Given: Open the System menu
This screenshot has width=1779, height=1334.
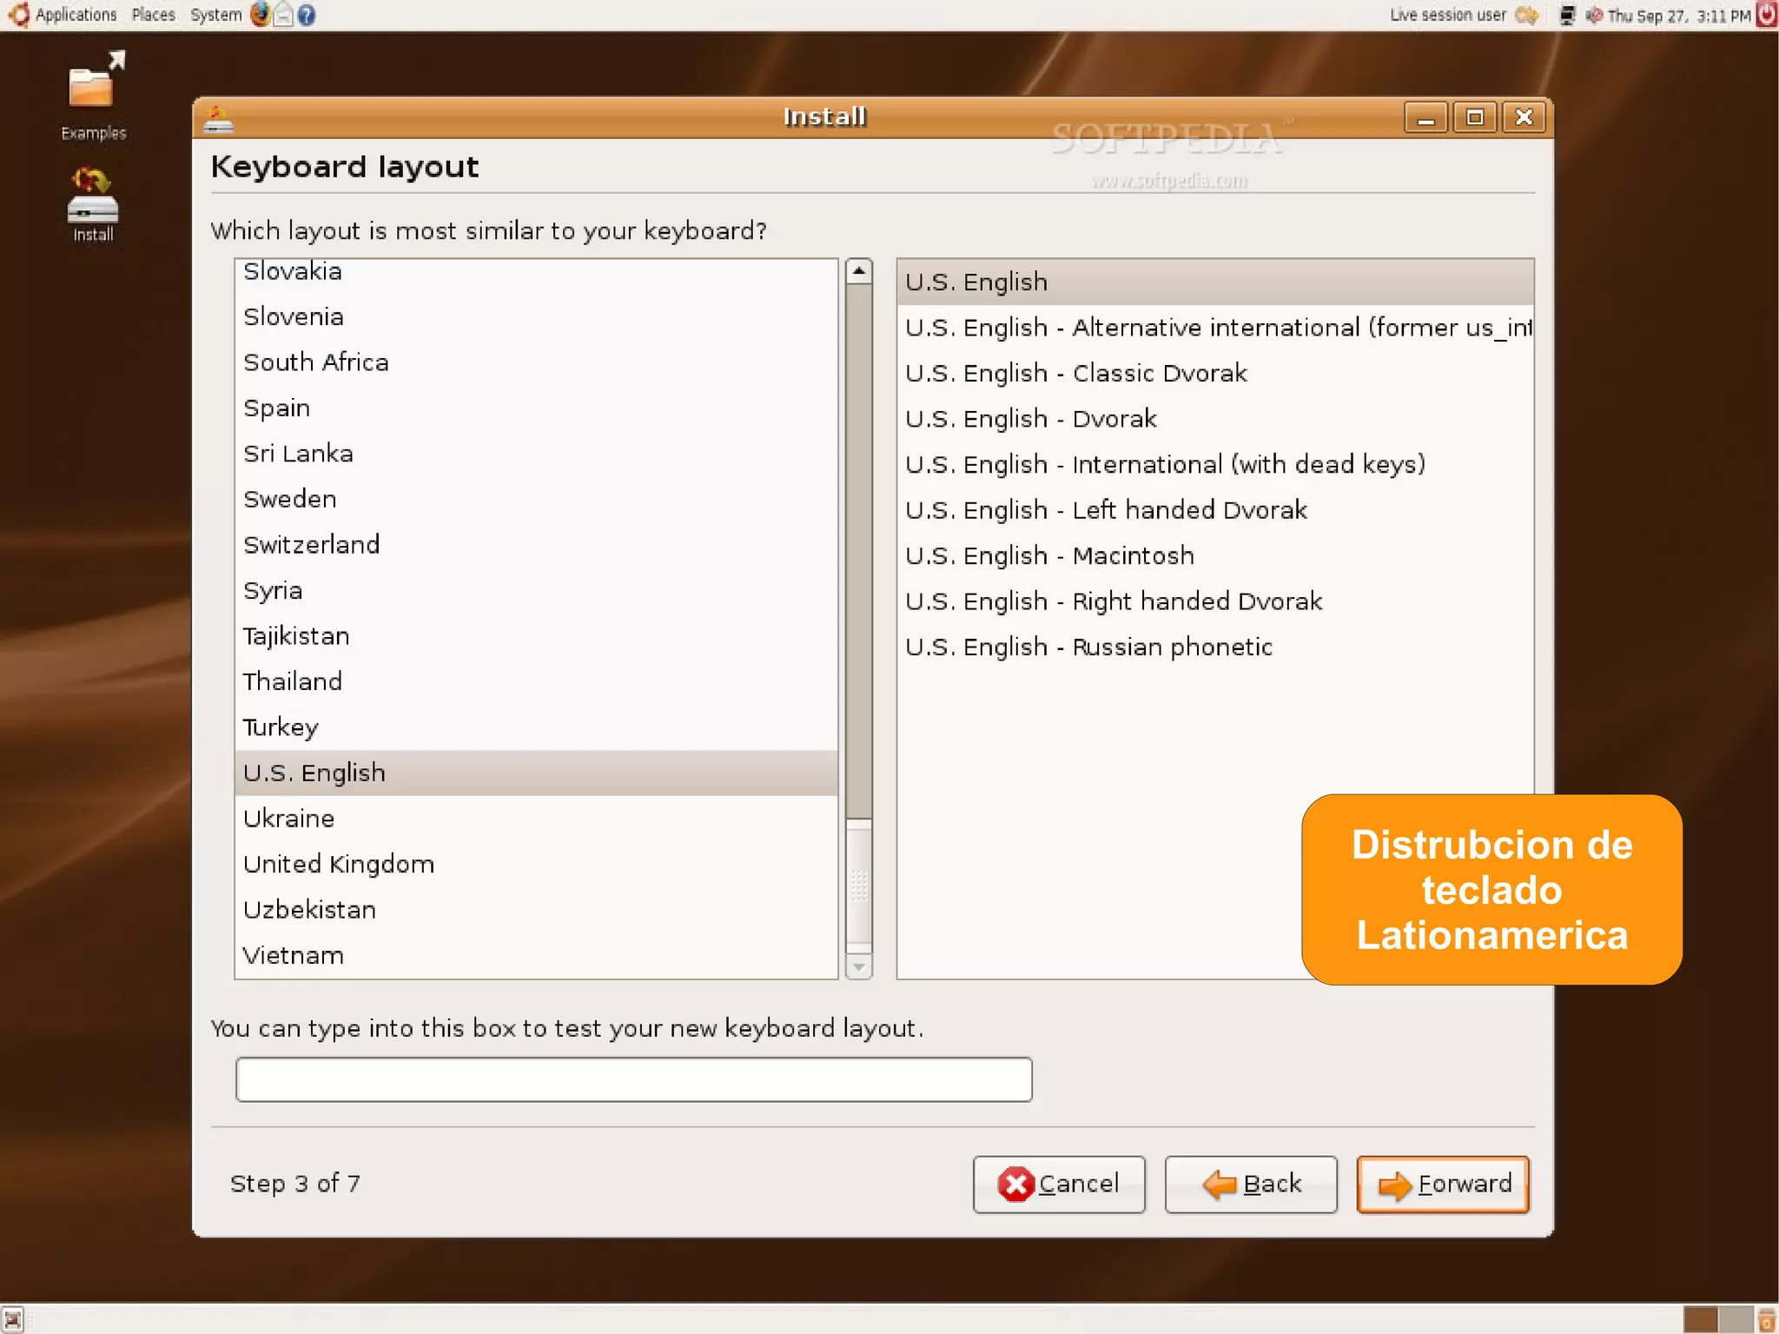Looking at the screenshot, I should coord(215,15).
